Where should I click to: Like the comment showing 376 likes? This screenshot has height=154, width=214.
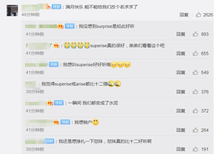click(x=195, y=92)
